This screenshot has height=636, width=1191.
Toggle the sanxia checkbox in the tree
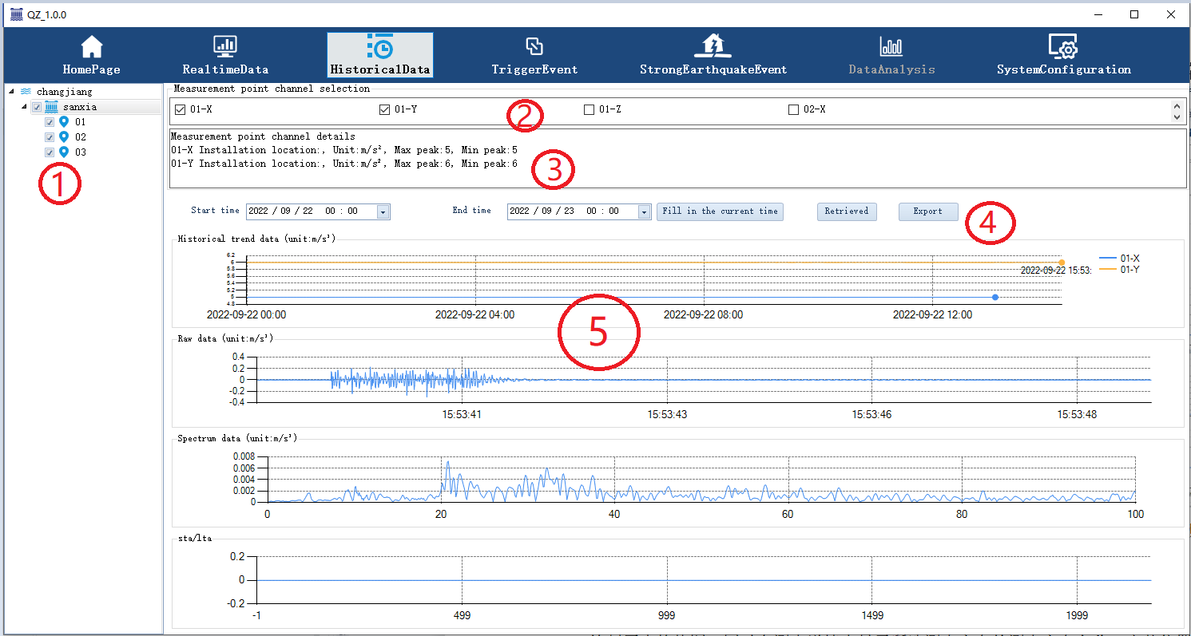(37, 107)
